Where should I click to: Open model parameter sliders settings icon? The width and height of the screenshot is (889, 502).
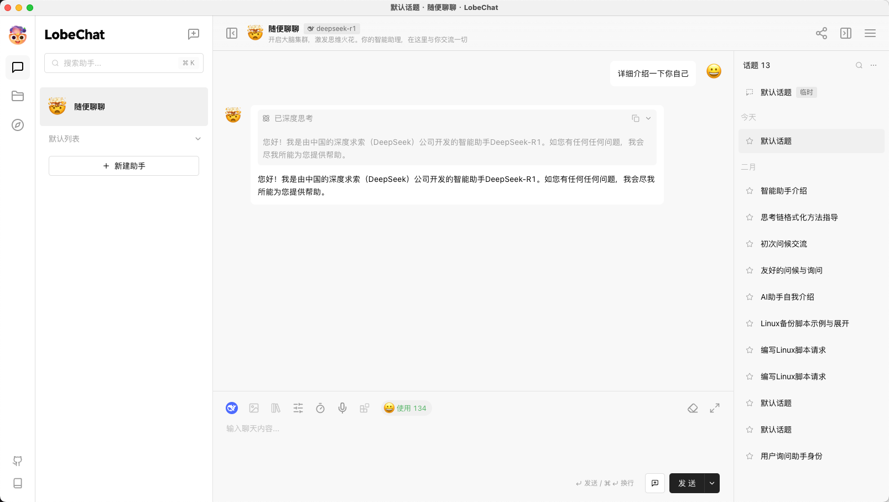[298, 408]
